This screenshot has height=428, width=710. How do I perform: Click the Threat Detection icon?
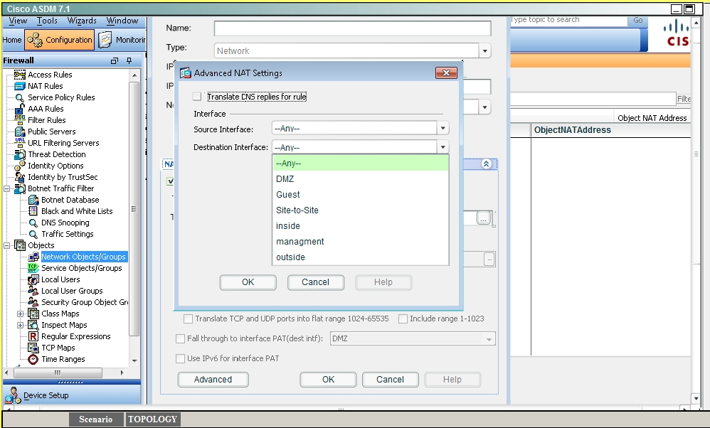pyautogui.click(x=19, y=154)
